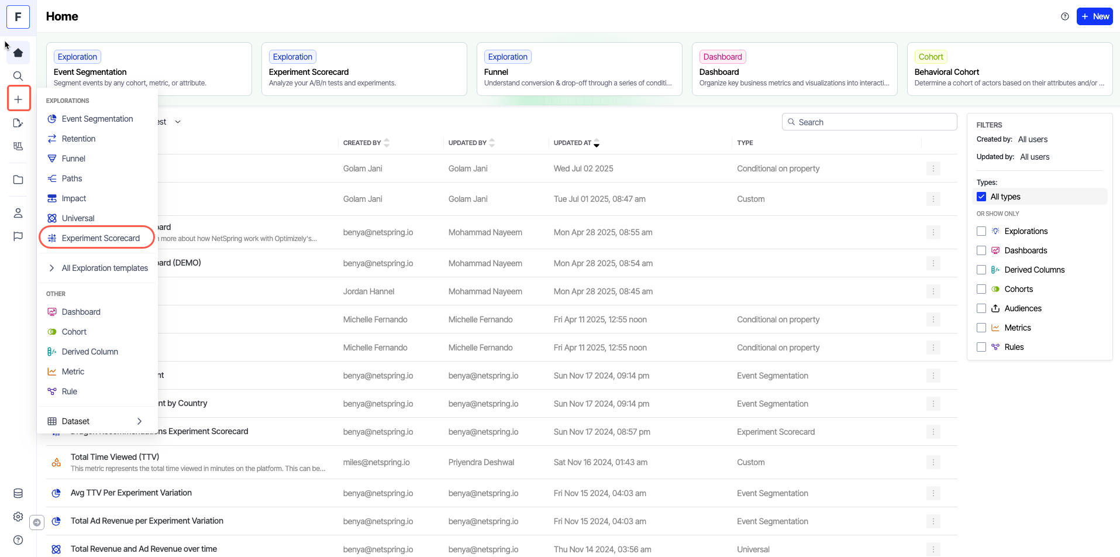This screenshot has width=1120, height=557.
Task: Open the folder icon in sidebar
Action: pyautogui.click(x=18, y=180)
